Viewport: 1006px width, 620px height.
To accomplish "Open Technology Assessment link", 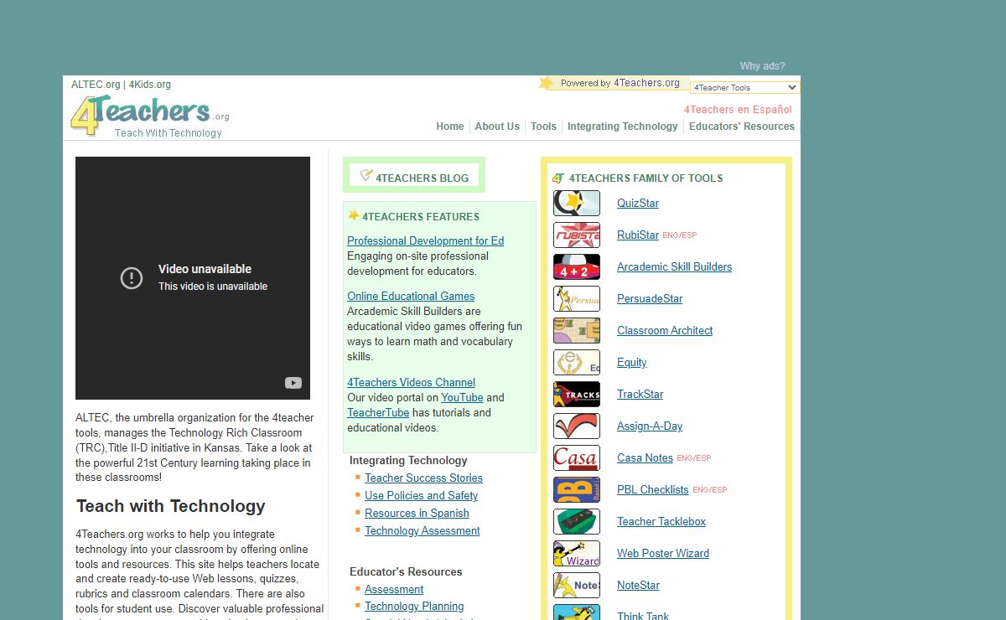I will (423, 530).
